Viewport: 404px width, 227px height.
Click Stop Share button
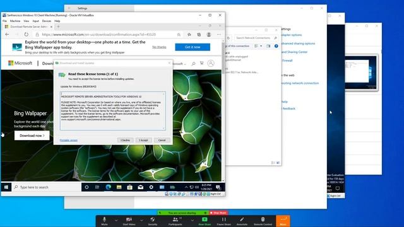(x=218, y=213)
